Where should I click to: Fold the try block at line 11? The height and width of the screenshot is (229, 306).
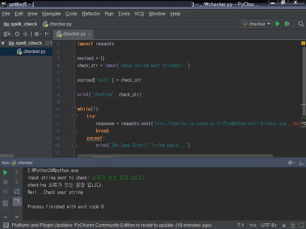click(x=74, y=116)
